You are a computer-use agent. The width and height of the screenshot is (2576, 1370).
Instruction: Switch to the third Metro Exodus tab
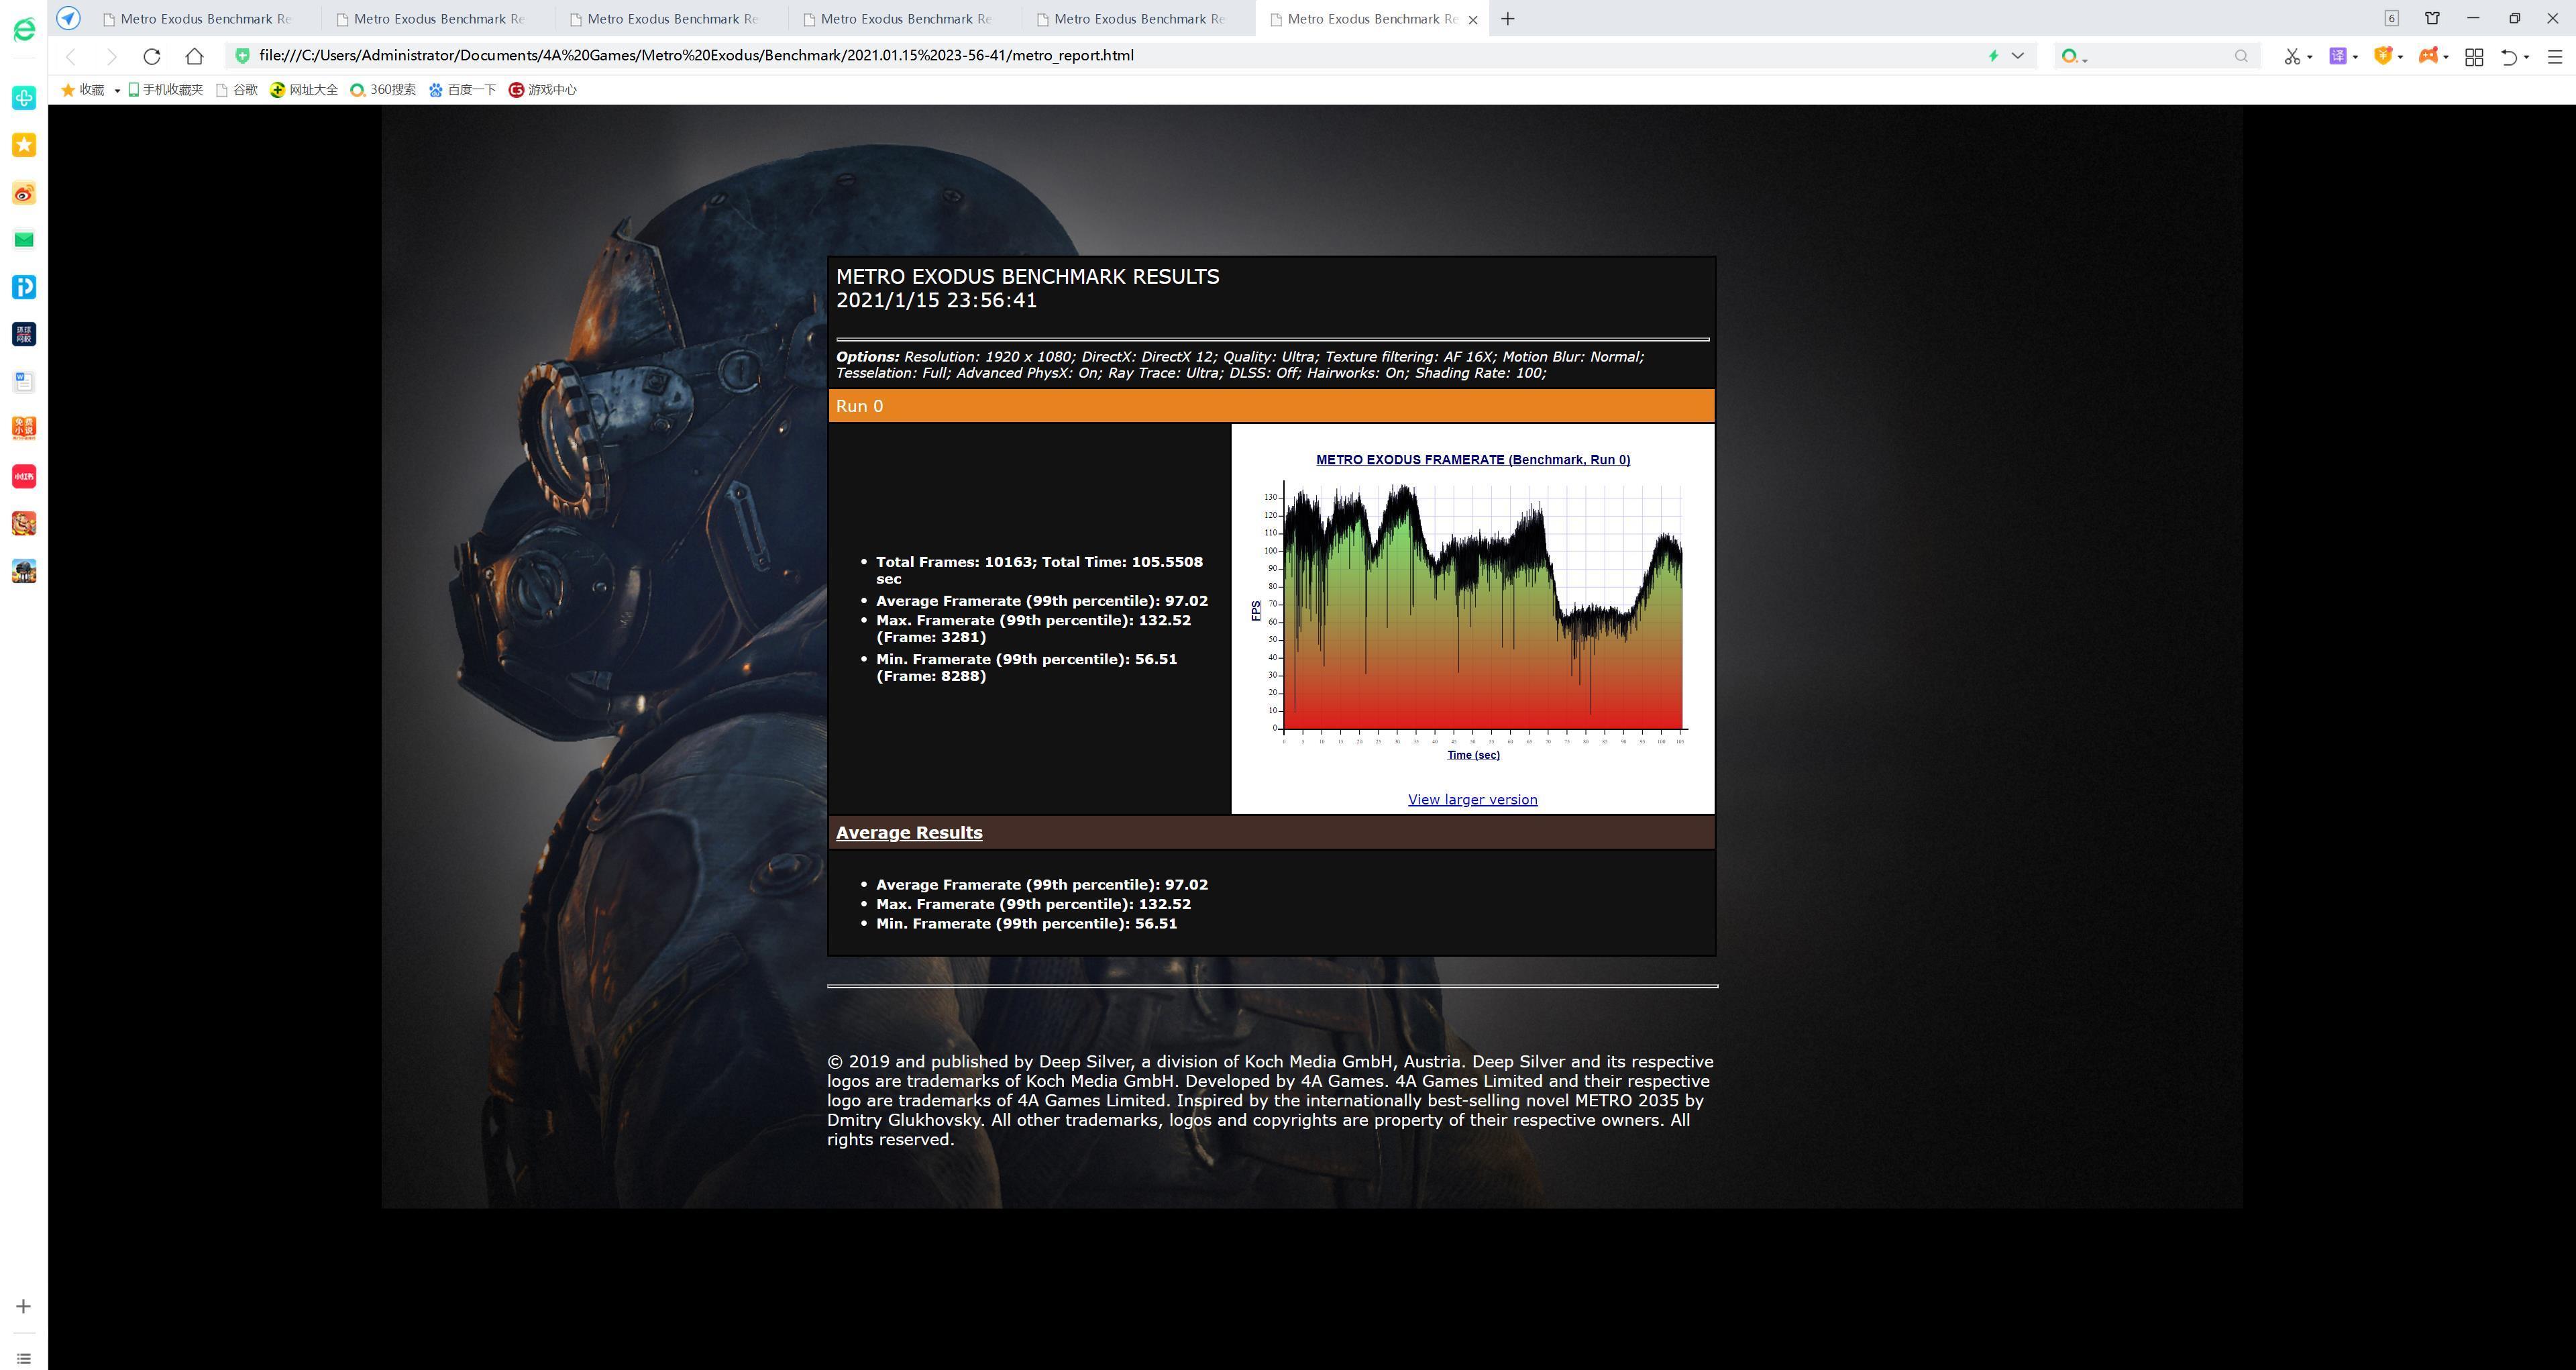[672, 18]
